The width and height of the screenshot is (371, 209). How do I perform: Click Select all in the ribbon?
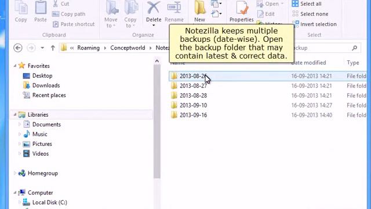tap(307, 4)
